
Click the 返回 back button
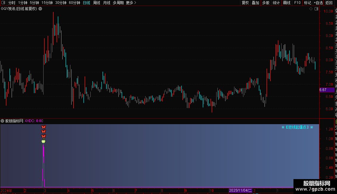pos(329,3)
